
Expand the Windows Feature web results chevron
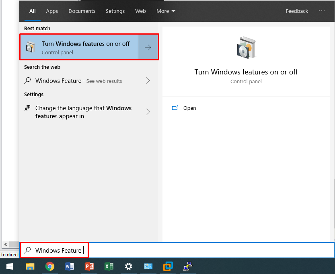148,81
